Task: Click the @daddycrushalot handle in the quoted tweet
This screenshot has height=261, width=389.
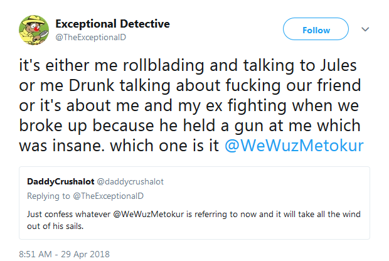Action: (x=131, y=181)
